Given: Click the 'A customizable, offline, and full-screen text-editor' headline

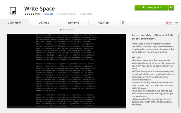Looking at the screenshot, I should coord(152,37).
